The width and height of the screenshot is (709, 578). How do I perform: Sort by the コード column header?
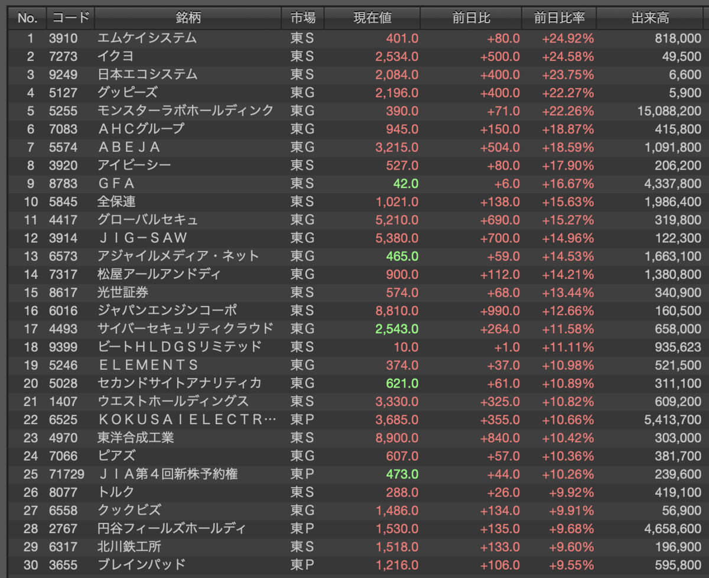point(70,18)
